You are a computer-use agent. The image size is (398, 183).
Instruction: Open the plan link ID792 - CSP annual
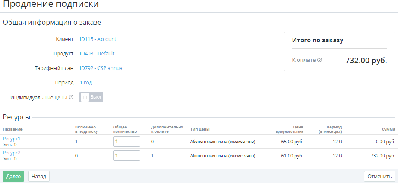[x=102, y=68]
